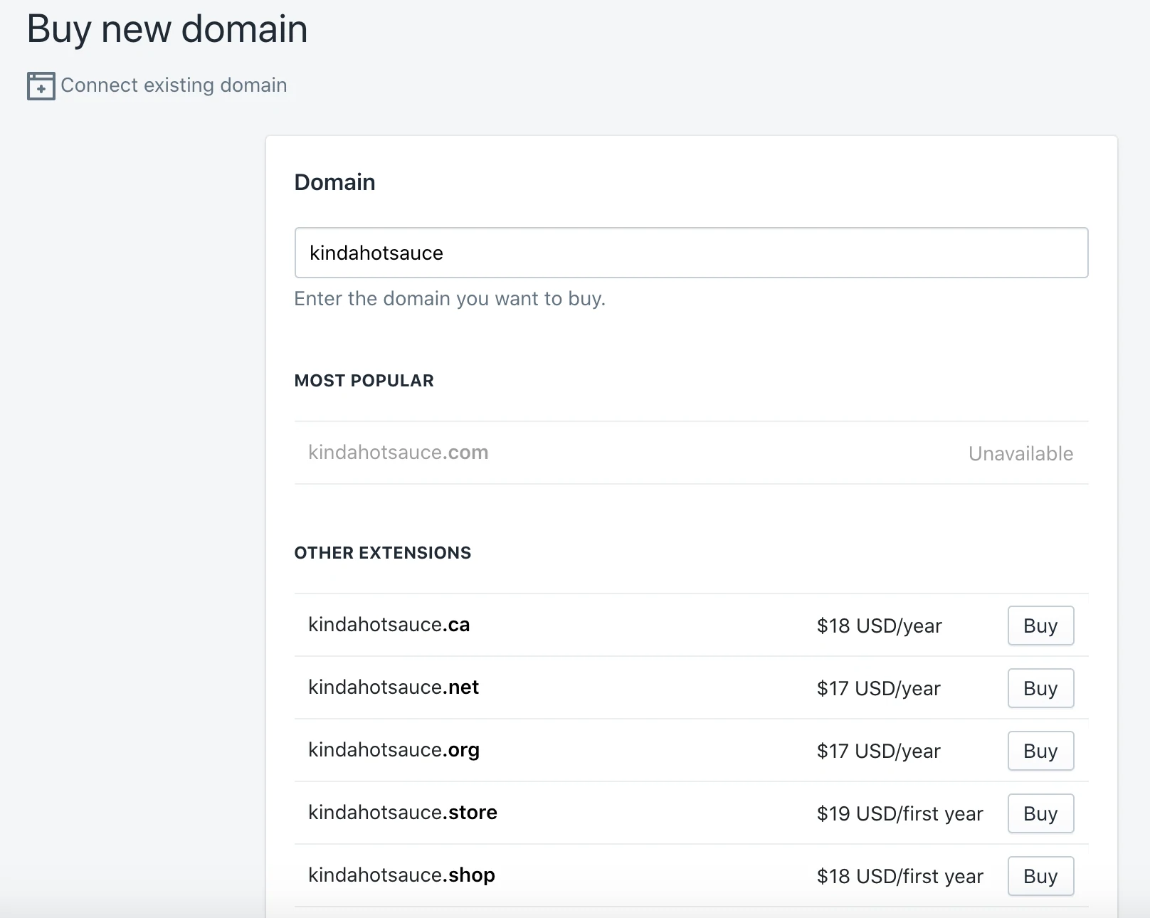Select the kindahotsauce.store domain name
1150x918 pixels.
(x=402, y=813)
